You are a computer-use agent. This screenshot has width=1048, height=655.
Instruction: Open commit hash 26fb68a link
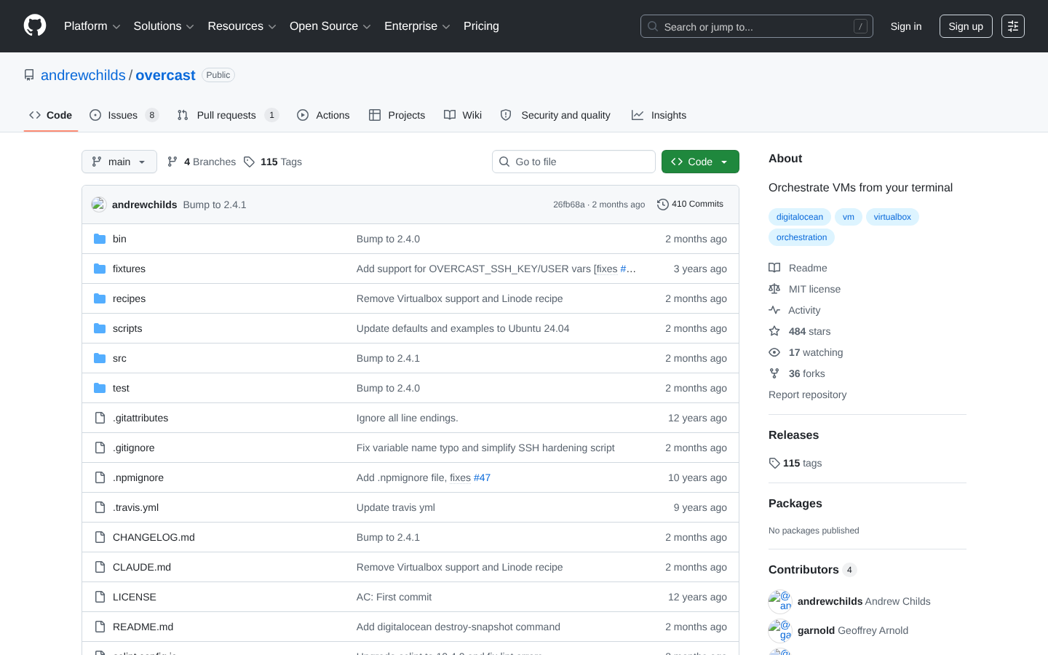pyautogui.click(x=568, y=205)
